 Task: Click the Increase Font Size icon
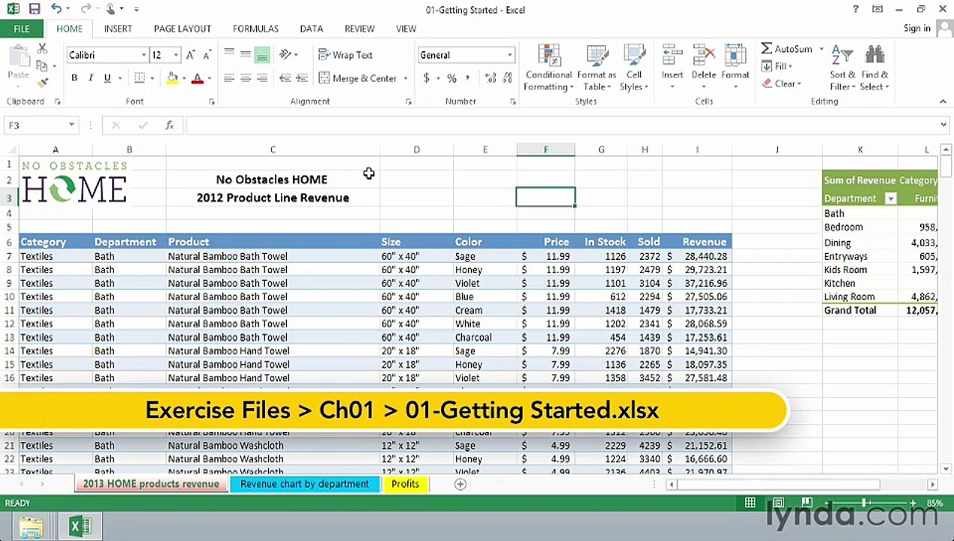coord(191,55)
